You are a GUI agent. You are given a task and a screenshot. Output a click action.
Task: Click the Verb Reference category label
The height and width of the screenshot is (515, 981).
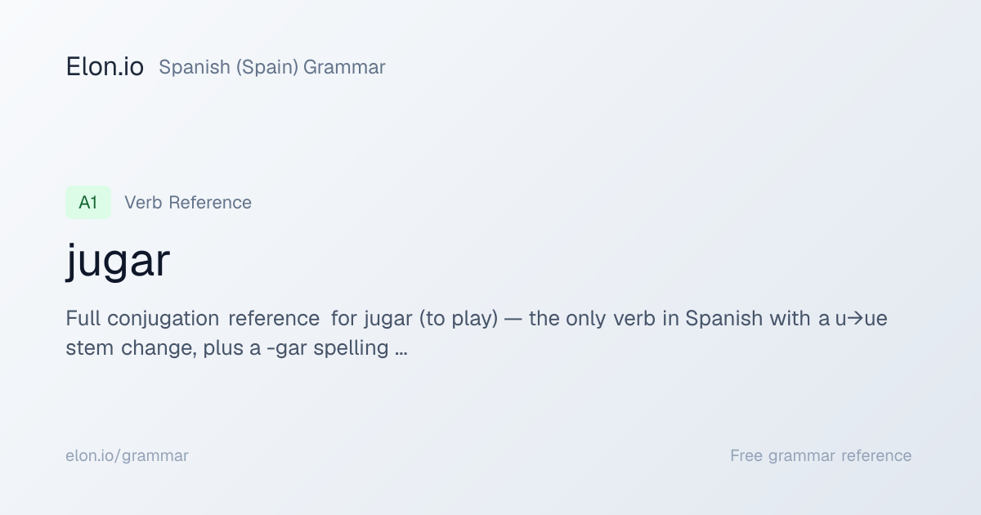pyautogui.click(x=188, y=203)
